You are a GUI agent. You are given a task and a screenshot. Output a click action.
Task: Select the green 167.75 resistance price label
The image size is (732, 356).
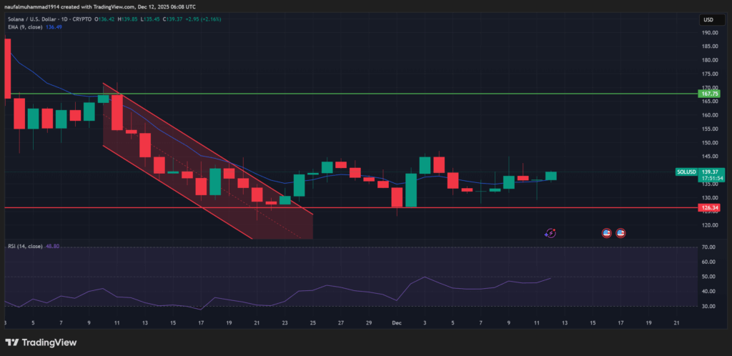click(711, 94)
